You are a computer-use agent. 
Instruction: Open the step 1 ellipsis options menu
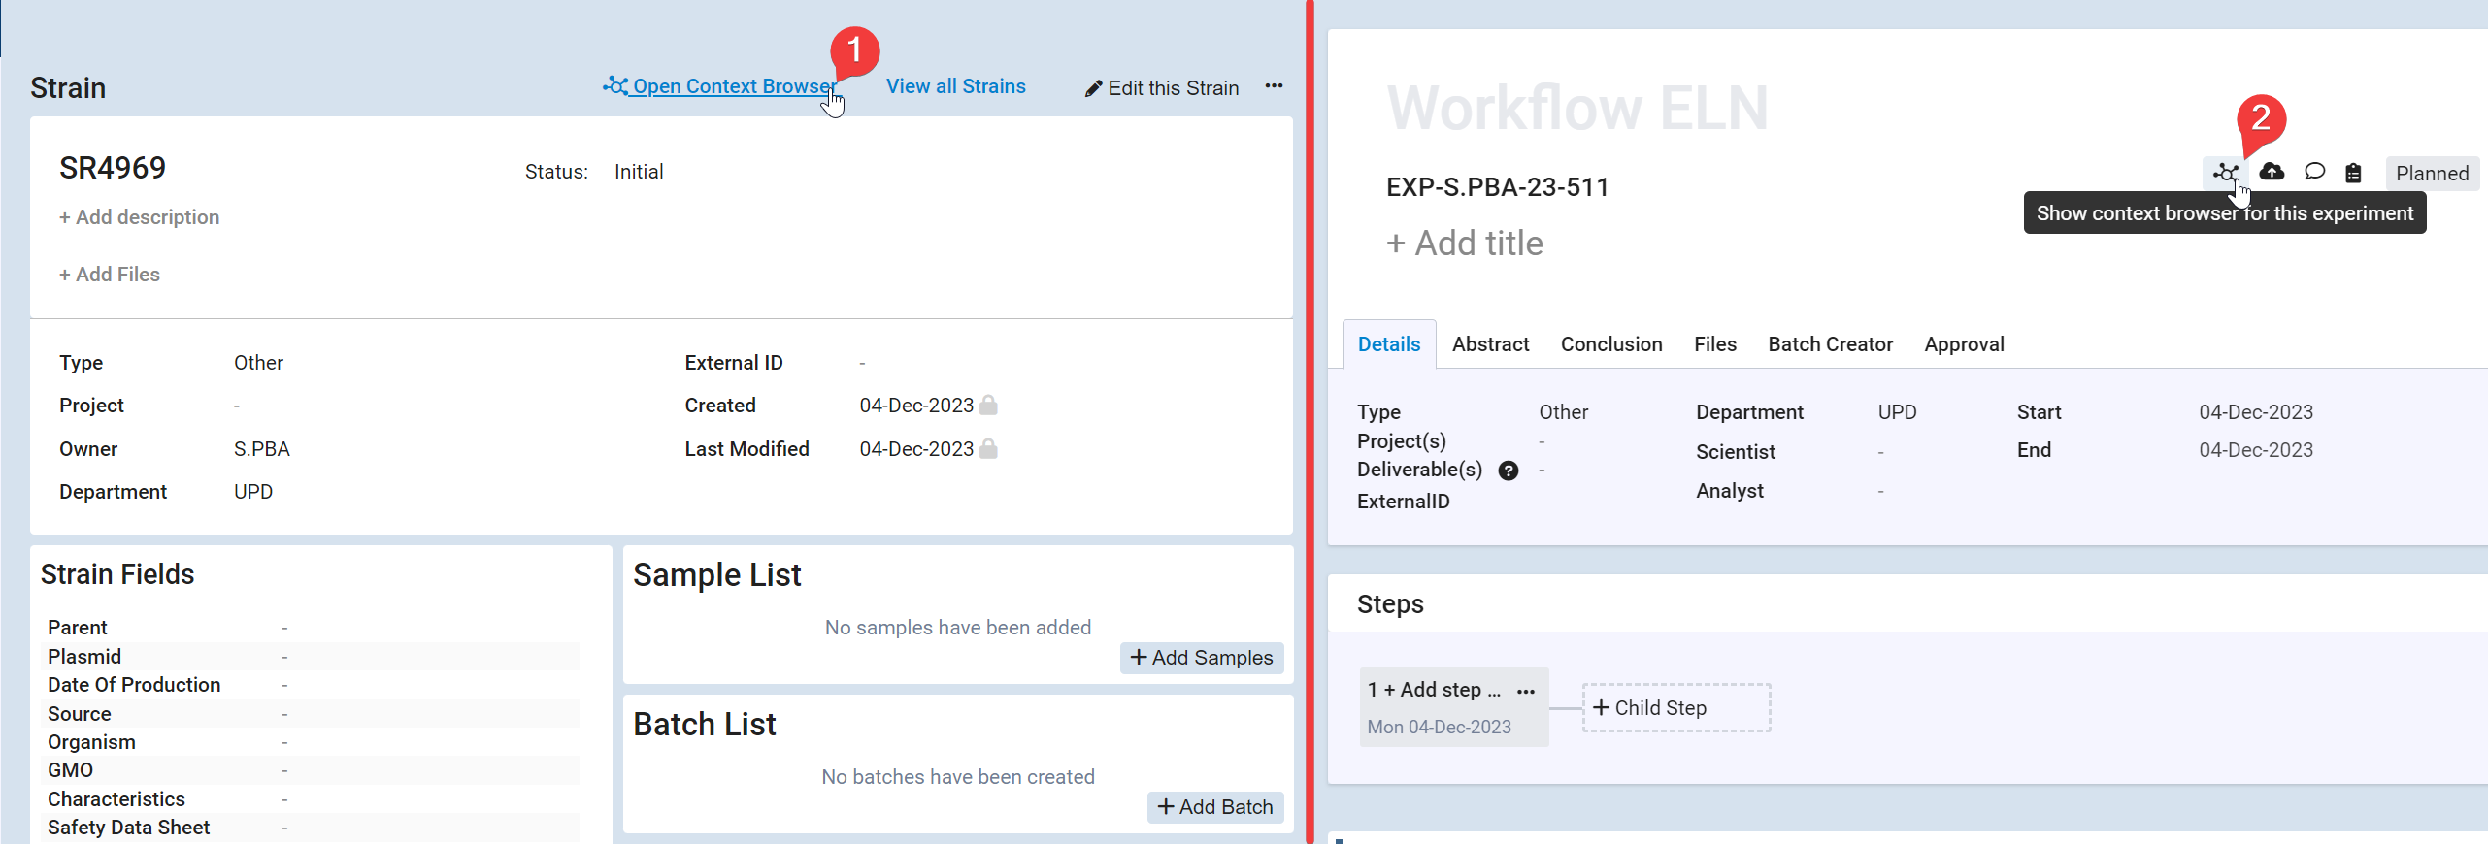click(1526, 691)
